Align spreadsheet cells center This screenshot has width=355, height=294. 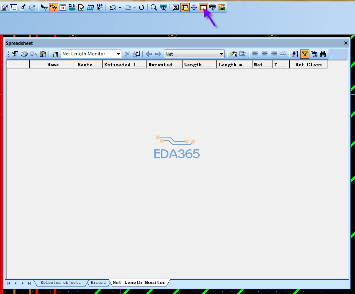click(x=265, y=54)
